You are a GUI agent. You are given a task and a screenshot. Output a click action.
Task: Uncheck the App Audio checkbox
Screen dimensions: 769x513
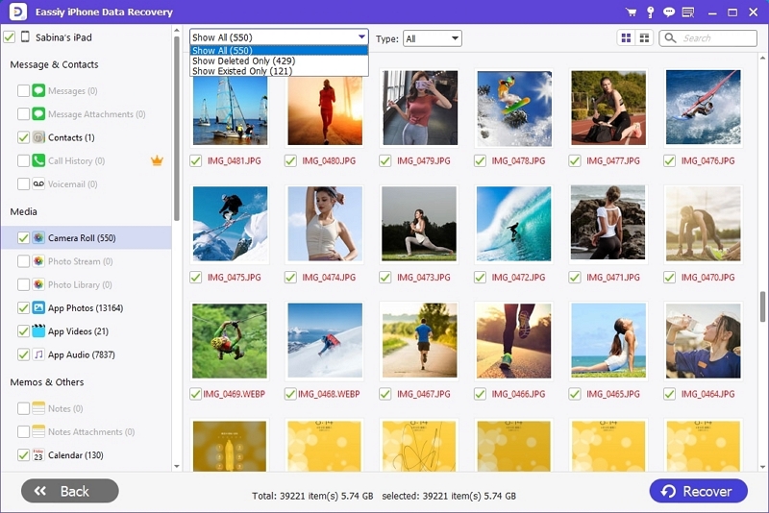click(23, 354)
